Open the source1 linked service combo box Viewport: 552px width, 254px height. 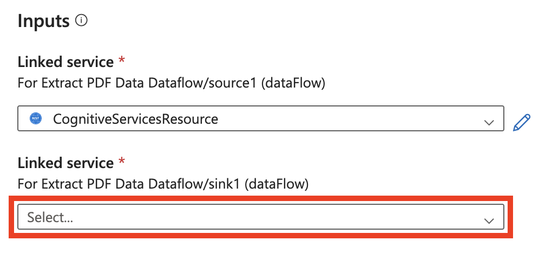point(261,119)
